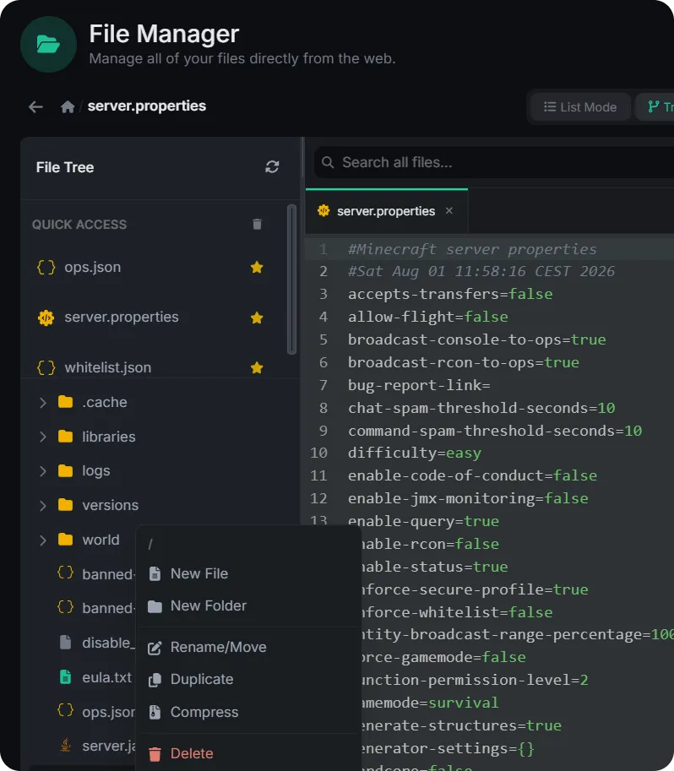
Task: Unstar ops.json in Quick Access
Action: point(257,267)
